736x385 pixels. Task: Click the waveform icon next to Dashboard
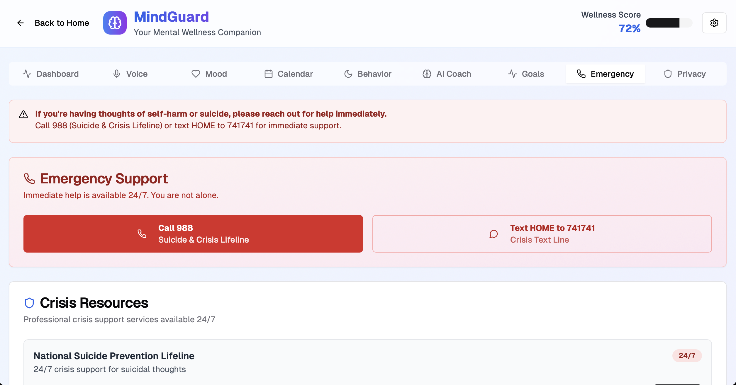point(27,74)
